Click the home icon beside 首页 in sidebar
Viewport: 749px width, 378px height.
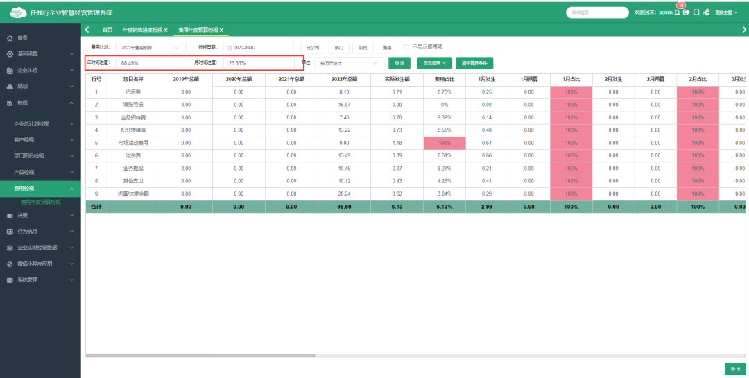[10, 37]
